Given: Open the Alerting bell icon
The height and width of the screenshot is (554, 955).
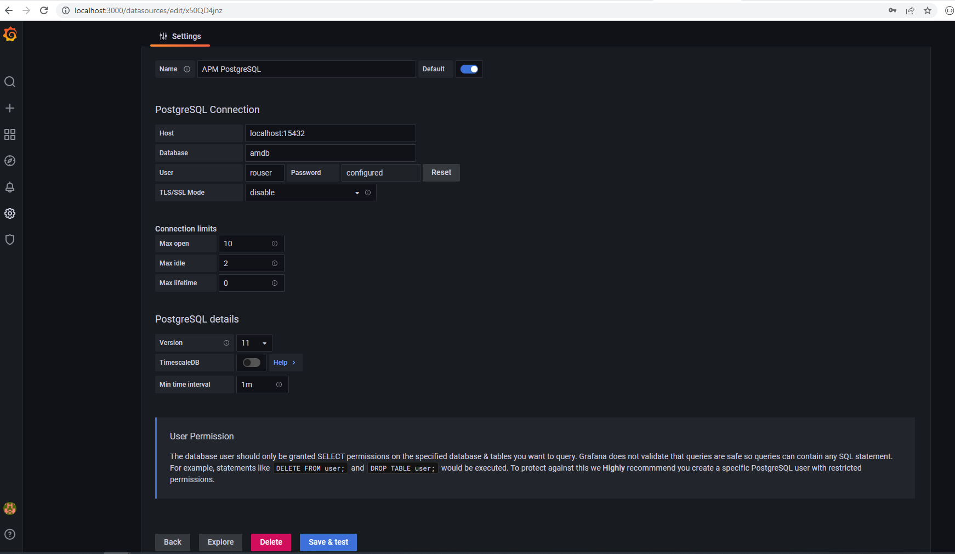Looking at the screenshot, I should pyautogui.click(x=10, y=187).
